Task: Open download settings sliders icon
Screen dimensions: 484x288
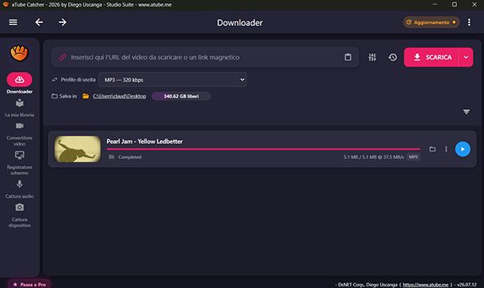Action: pos(372,57)
